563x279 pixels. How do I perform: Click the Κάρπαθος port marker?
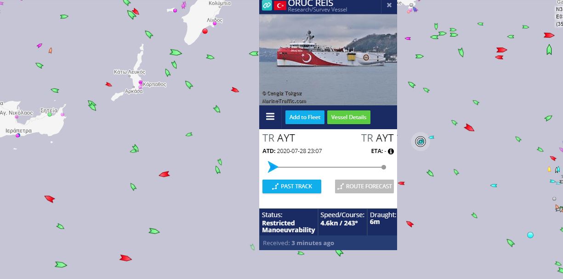141,83
